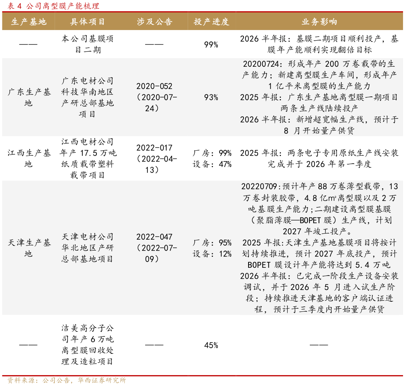Image resolution: width=405 pixels, height=386 pixels.
Task: Click '天津电材公司华北地区产研总部基地项目' cell
Action: (87, 248)
